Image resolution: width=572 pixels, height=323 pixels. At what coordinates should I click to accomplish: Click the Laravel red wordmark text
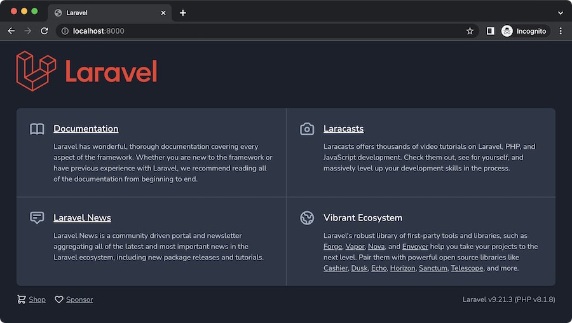coord(111,71)
